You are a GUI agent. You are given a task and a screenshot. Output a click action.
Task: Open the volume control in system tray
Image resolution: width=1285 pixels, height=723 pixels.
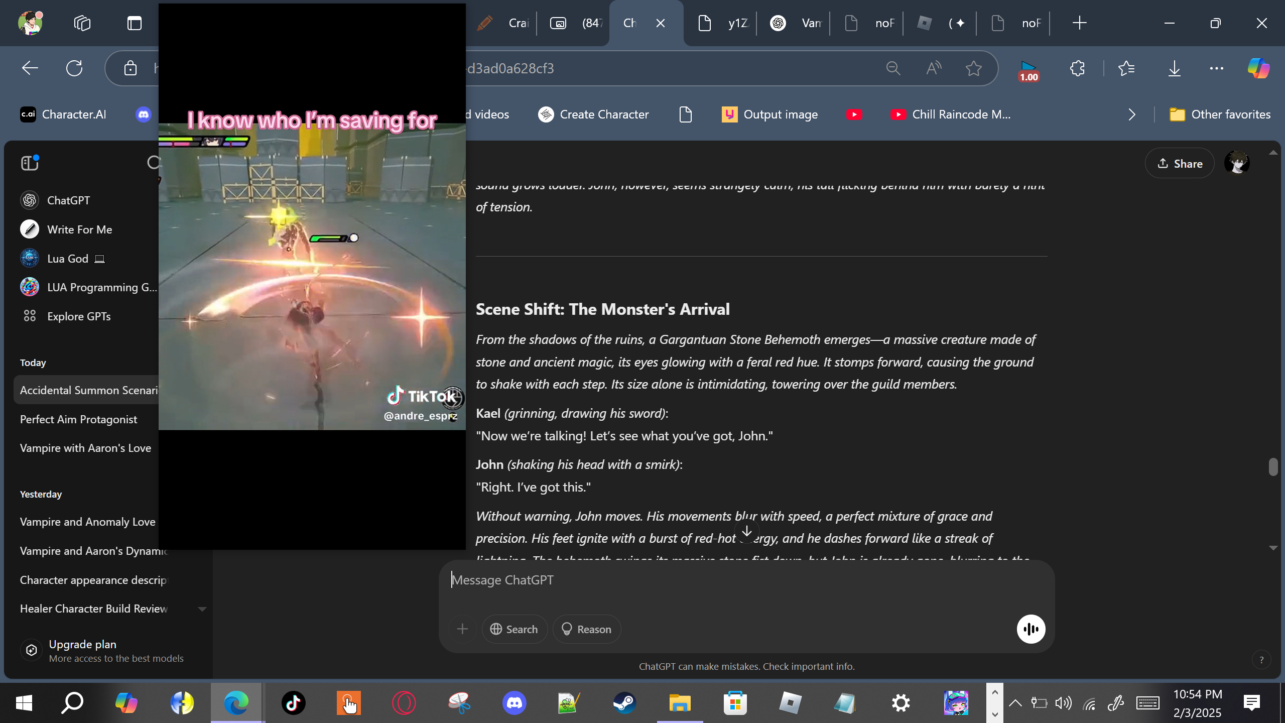[x=1063, y=703]
